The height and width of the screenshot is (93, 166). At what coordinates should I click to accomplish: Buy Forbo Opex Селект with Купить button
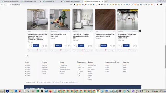(x=103, y=46)
